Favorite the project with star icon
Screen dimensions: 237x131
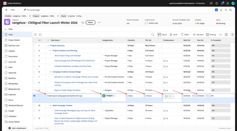pos(83,23)
